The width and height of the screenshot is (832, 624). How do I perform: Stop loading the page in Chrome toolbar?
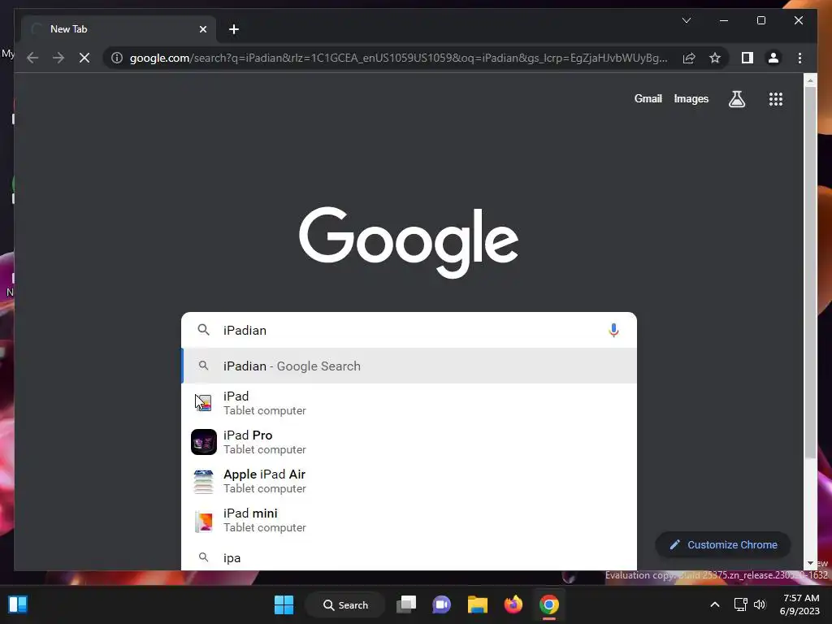84,58
